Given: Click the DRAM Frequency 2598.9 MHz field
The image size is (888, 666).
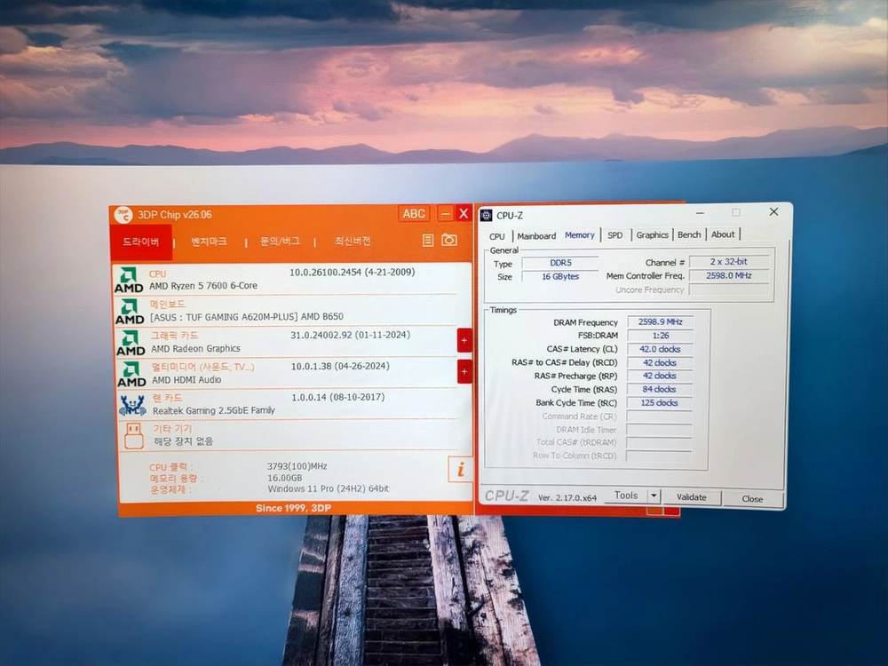Looking at the screenshot, I should coord(660,321).
